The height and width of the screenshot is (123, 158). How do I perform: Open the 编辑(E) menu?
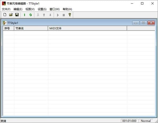(18, 9)
